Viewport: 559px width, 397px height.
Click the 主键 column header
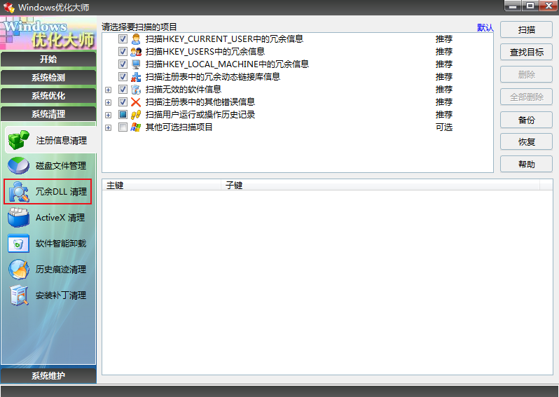tap(161, 186)
